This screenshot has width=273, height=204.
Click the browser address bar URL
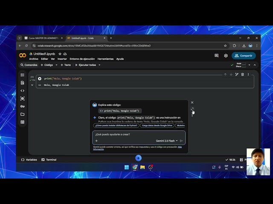94,45
